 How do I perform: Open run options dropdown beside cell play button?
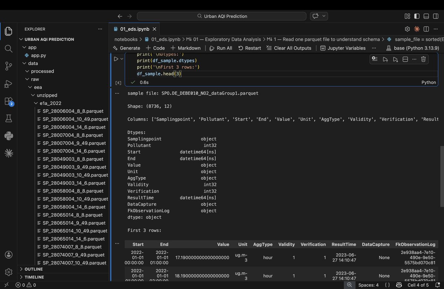click(x=122, y=59)
